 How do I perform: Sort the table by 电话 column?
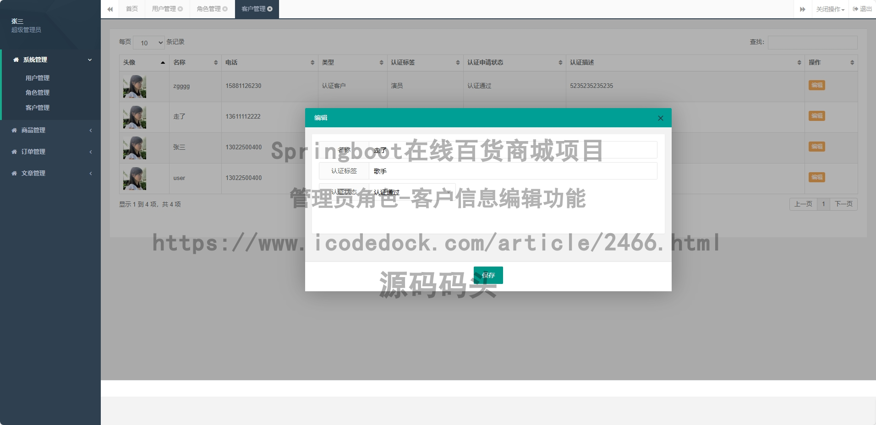(x=312, y=62)
